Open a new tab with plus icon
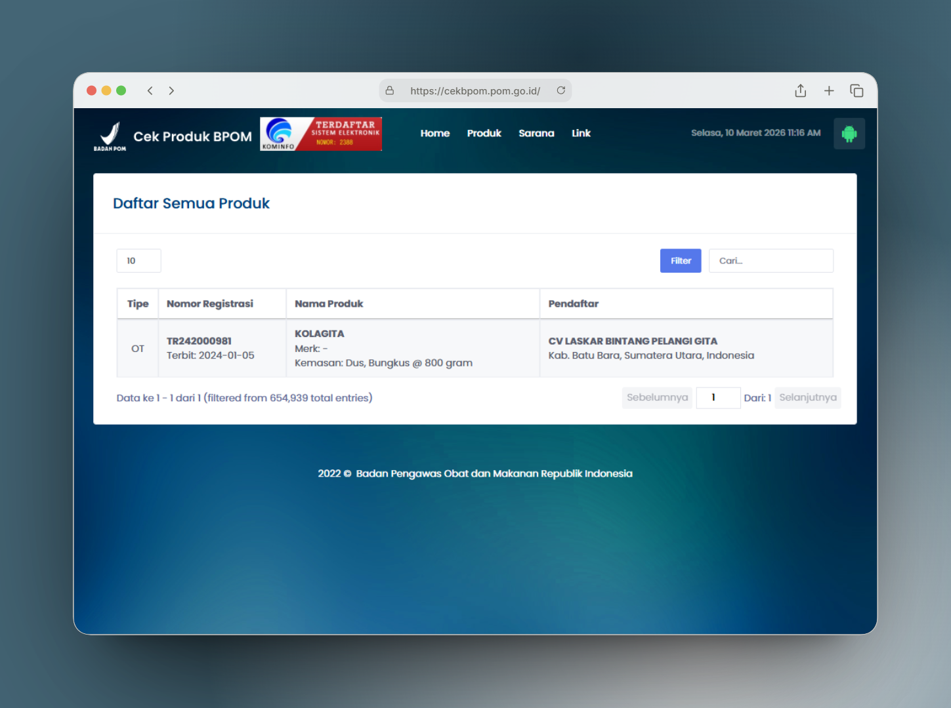 pos(829,90)
